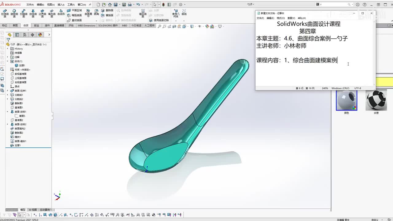Click the 替换面 replace face tool
Image resolution: width=393 pixels, height=221 pixels.
pyautogui.click(x=107, y=15)
